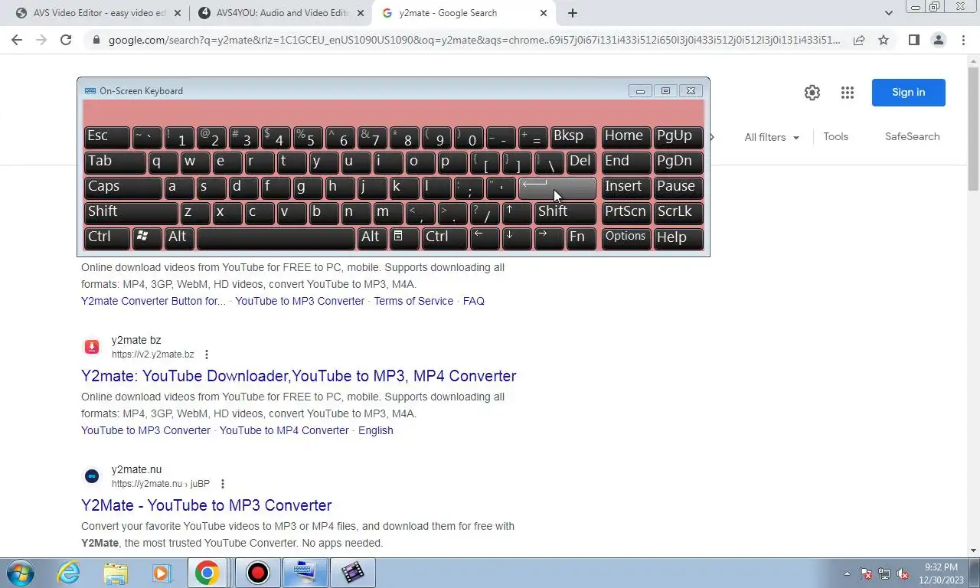Open File Explorer from taskbar
Screen dimensions: 980x588
point(116,573)
